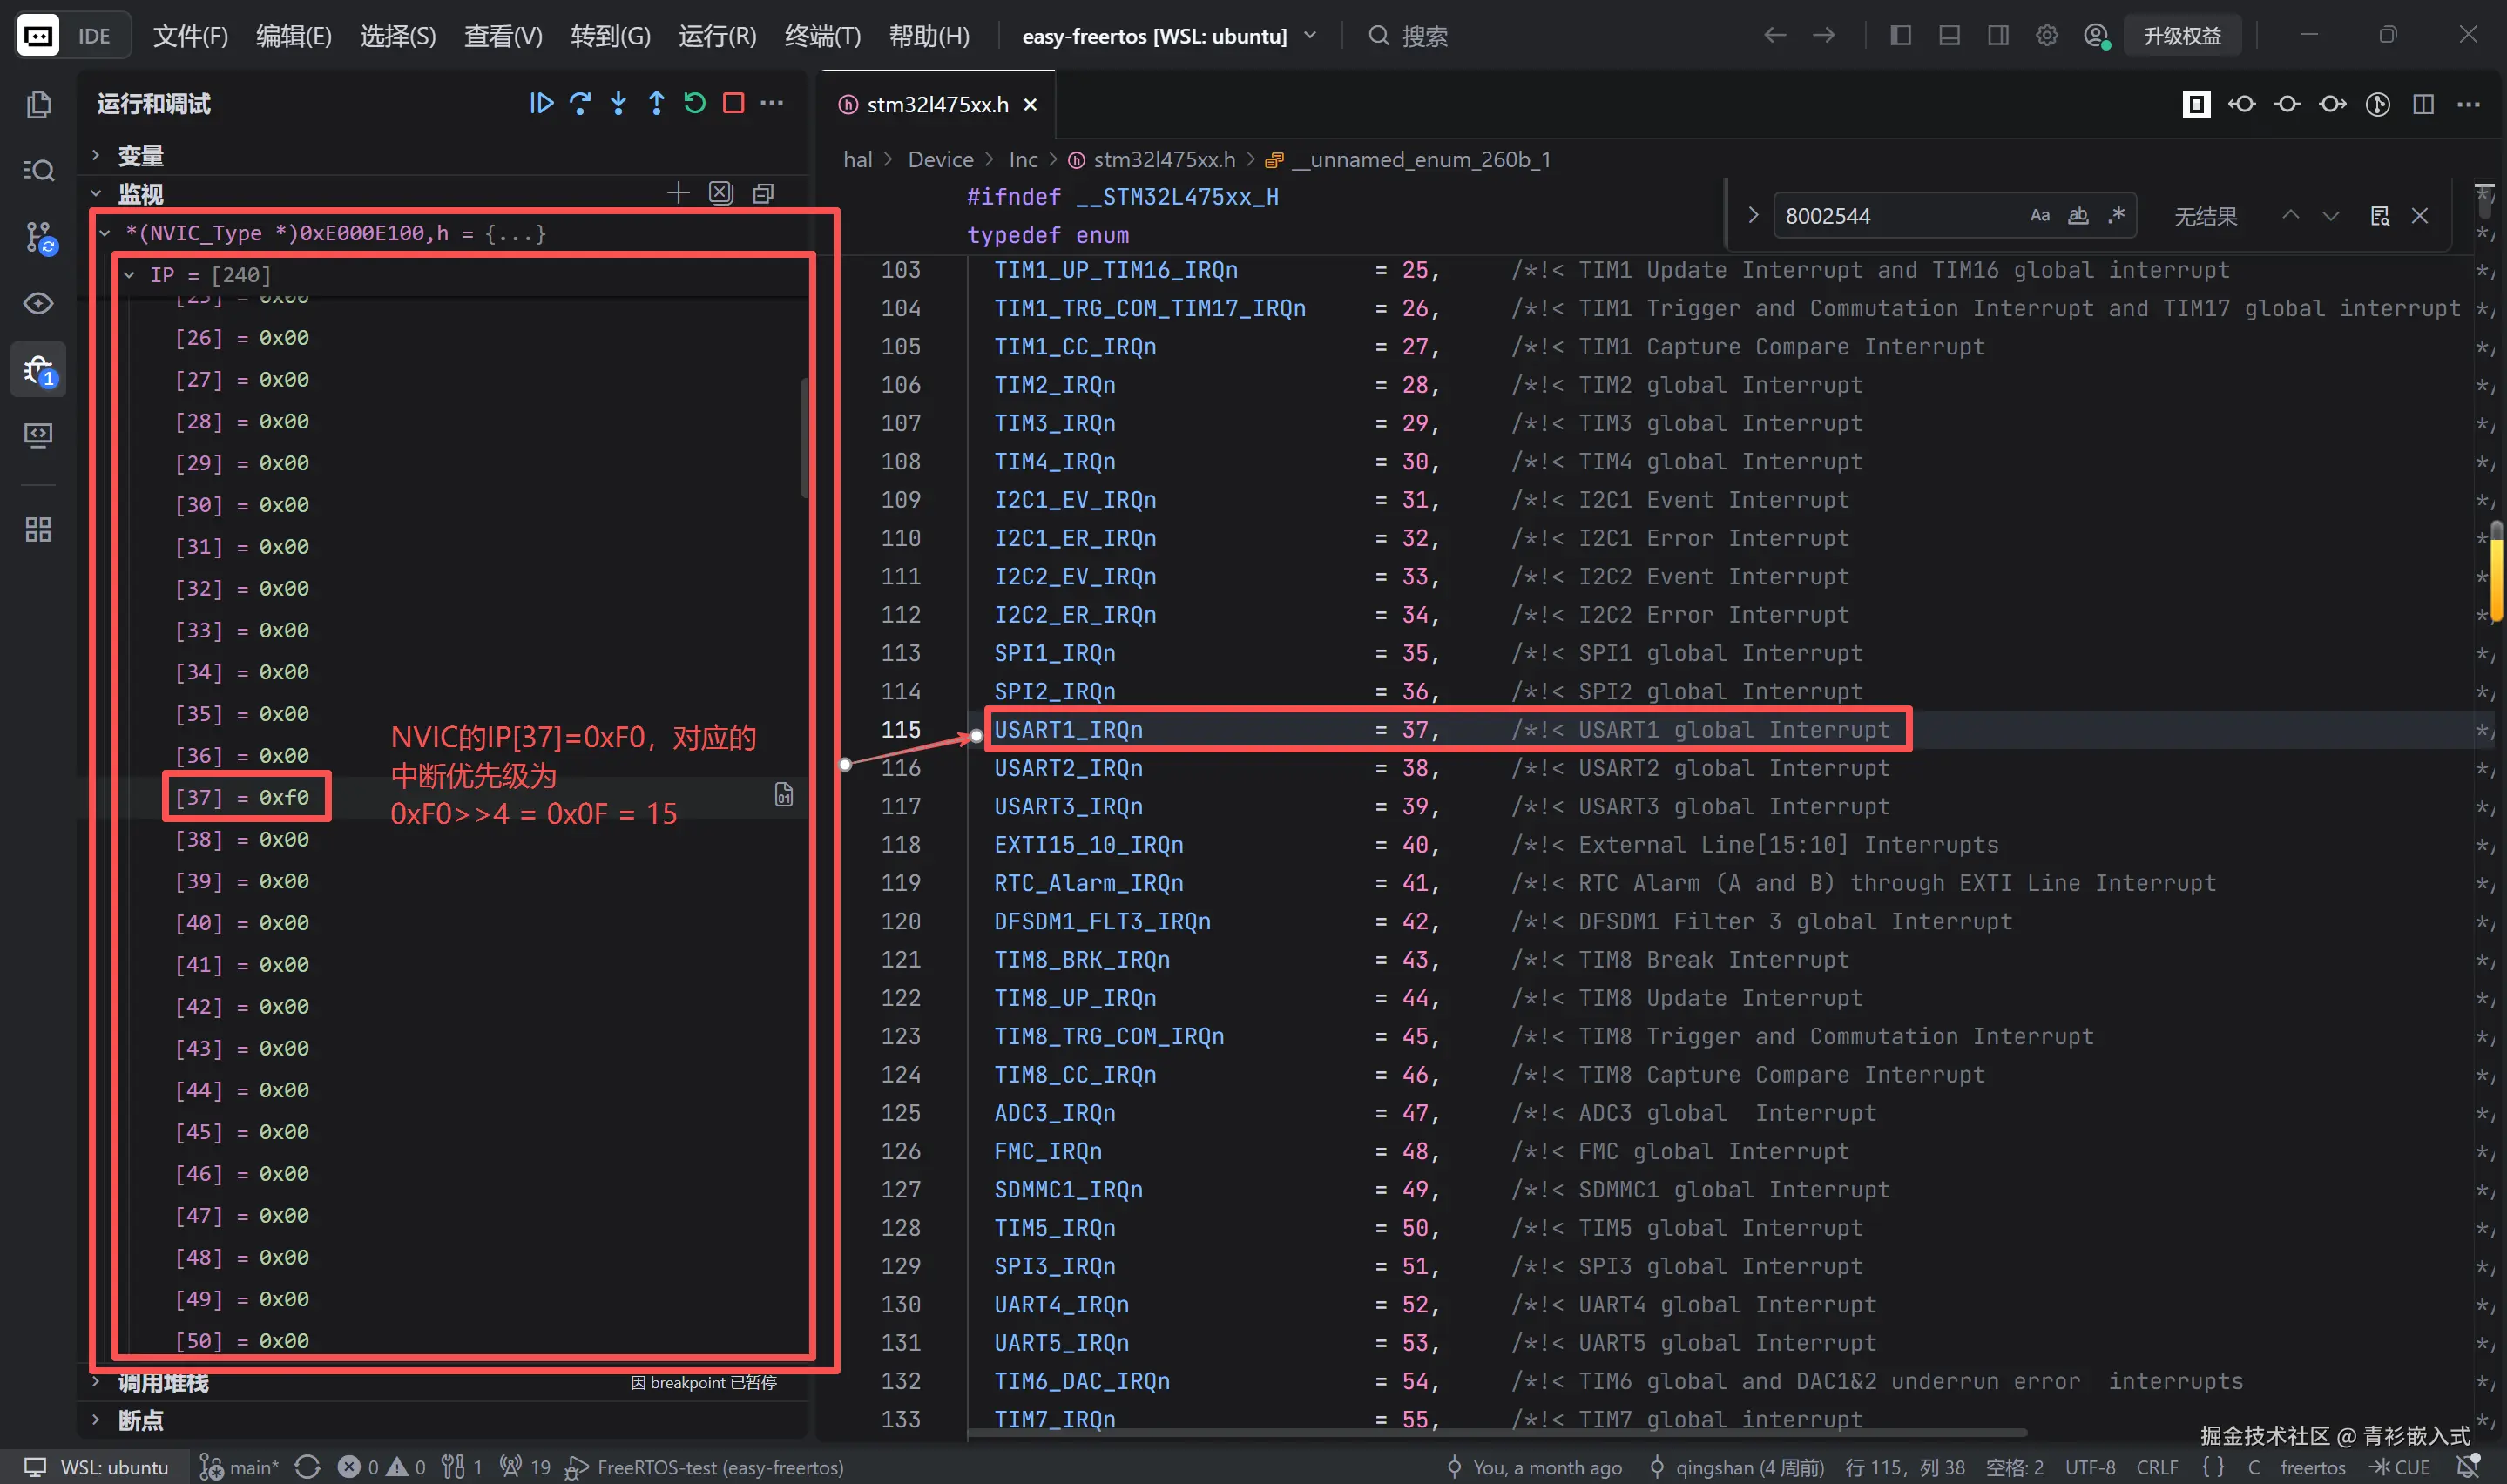The image size is (2507, 1484).
Task: Go to previous change in editor toolbar
Action: [2242, 104]
